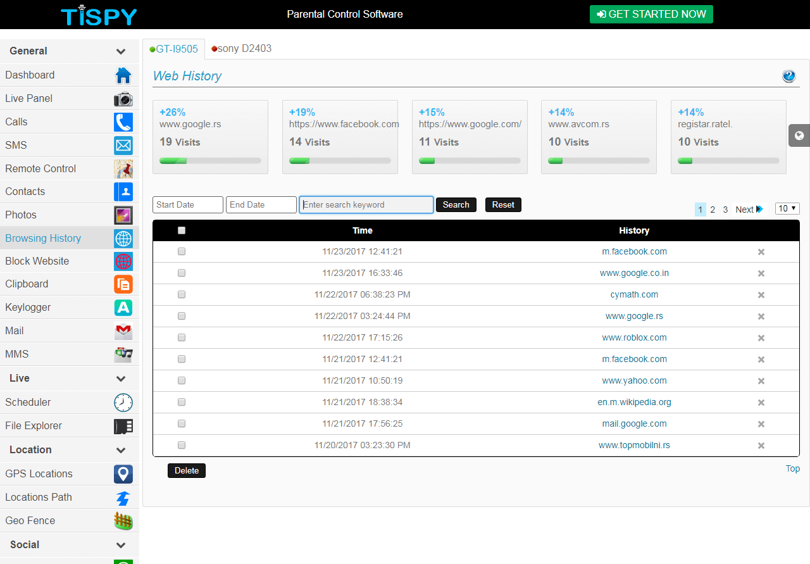Screen dimensions: 810x564
Task: Click the TiSPY logo
Action: click(x=99, y=15)
